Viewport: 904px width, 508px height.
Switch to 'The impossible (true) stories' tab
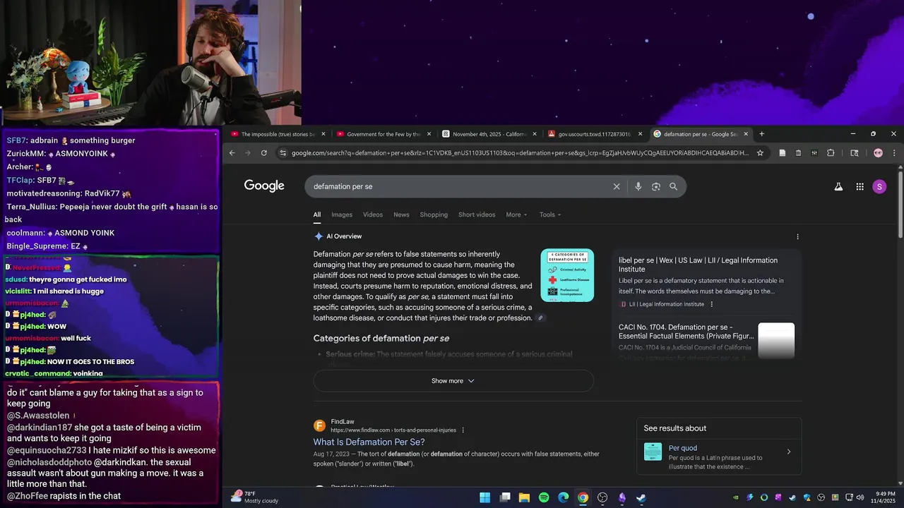[x=278, y=133]
